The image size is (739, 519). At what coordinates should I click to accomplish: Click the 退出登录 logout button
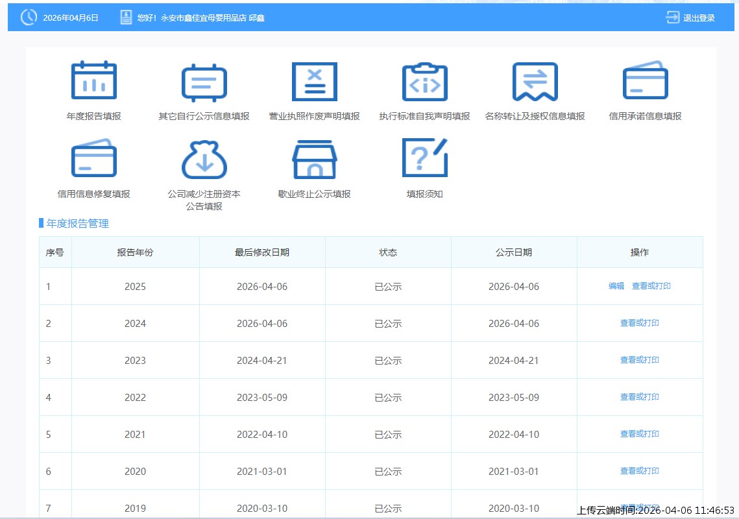click(x=691, y=18)
